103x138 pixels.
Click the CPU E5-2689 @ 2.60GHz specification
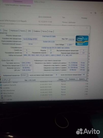click(x=55, y=48)
